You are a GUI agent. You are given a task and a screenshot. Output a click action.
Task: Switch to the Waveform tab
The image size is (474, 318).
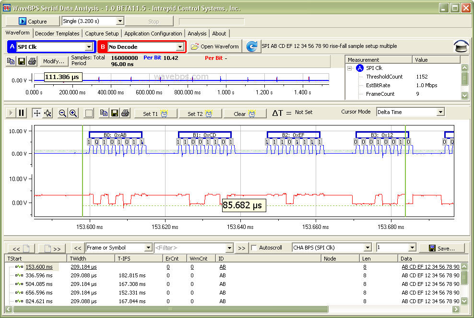click(x=18, y=33)
